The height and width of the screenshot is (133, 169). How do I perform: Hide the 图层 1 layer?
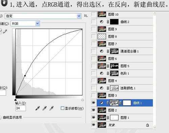tap(94, 118)
